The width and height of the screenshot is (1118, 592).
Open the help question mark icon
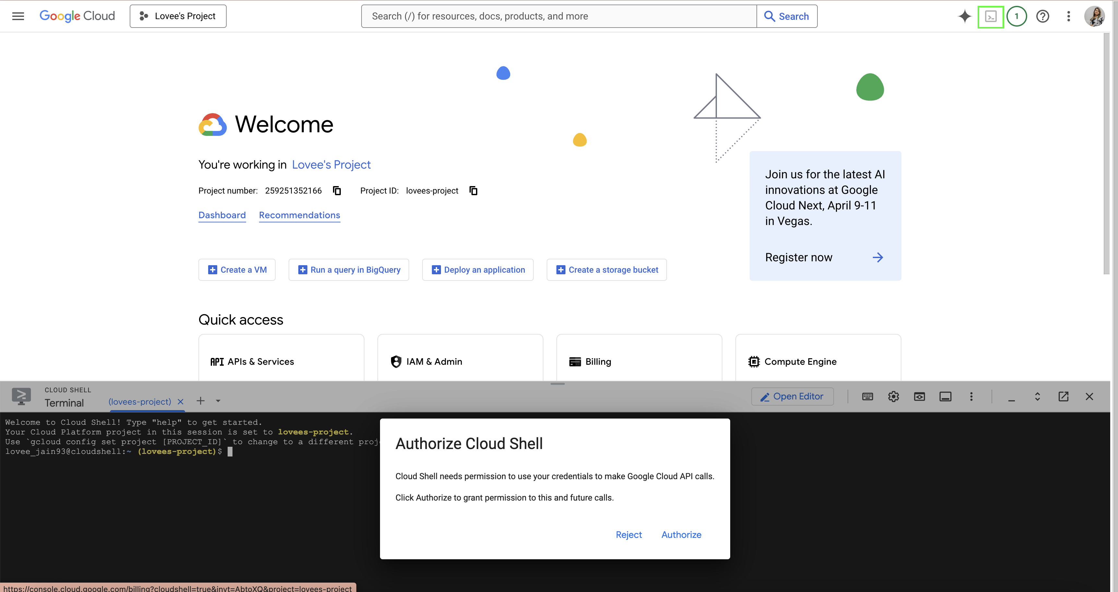[1042, 16]
